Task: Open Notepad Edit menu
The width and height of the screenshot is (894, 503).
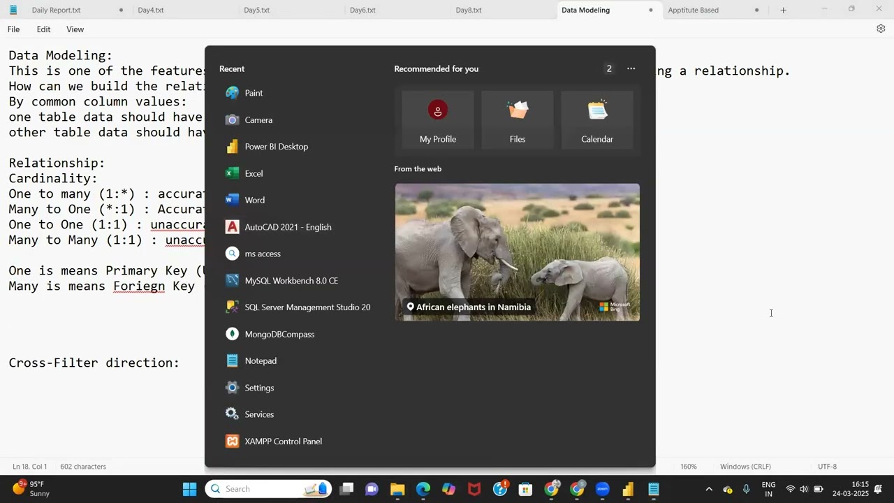Action: pos(43,29)
